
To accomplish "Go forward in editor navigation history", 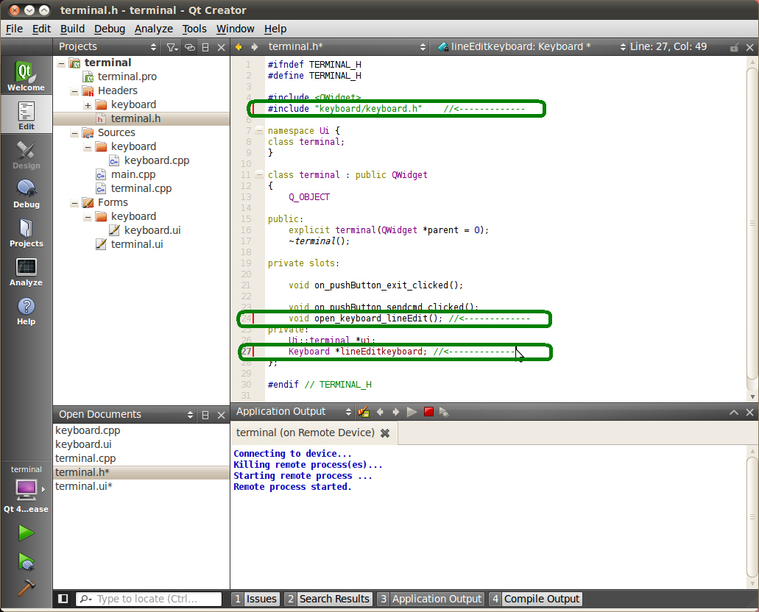I will (255, 47).
